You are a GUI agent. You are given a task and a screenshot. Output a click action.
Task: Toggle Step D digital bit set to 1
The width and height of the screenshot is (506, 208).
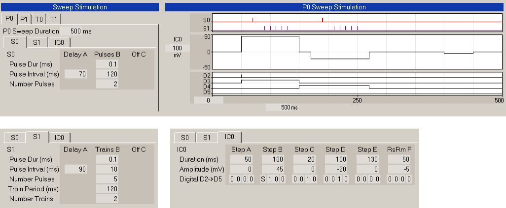(339, 179)
